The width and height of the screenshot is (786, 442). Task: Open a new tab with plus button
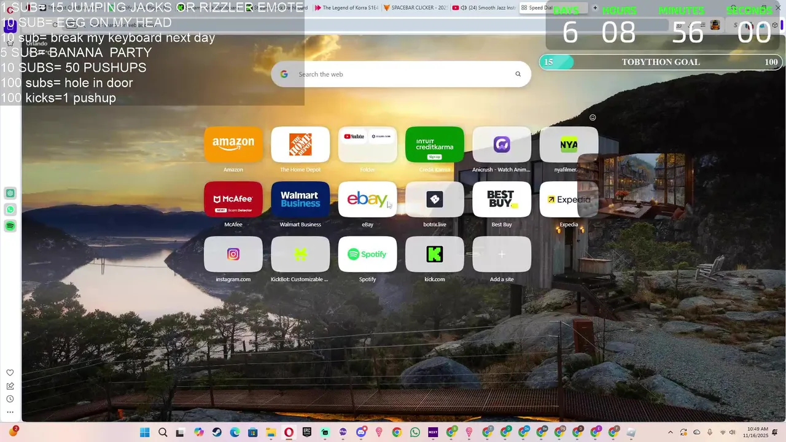tap(594, 8)
